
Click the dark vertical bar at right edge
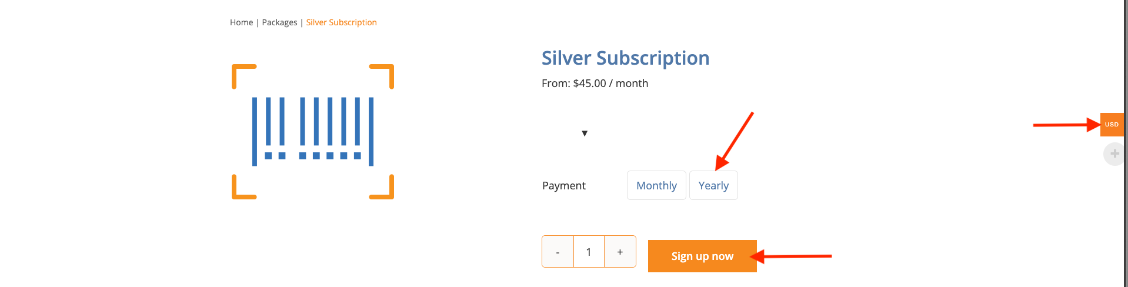pyautogui.click(x=1126, y=143)
